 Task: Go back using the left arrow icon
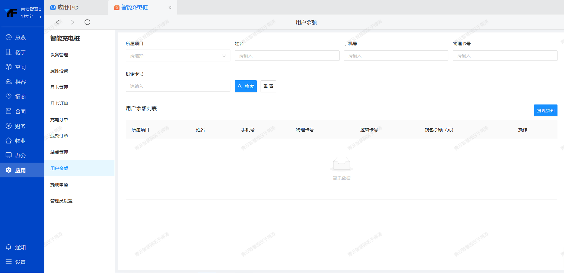pos(58,22)
